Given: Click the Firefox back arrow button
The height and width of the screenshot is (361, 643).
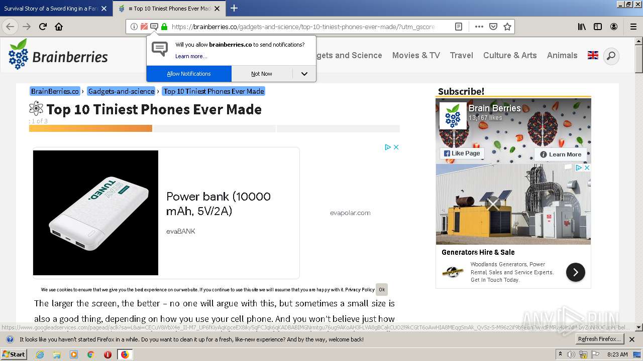Looking at the screenshot, I should (x=10, y=27).
